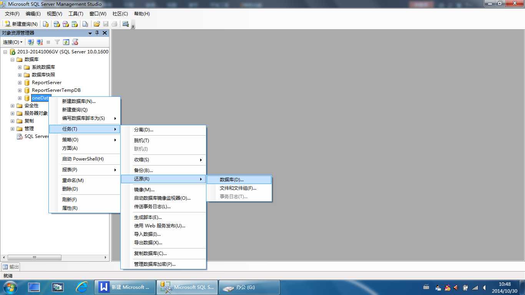Choose 重命名(M) in context menu
The height and width of the screenshot is (295, 525).
click(85, 181)
